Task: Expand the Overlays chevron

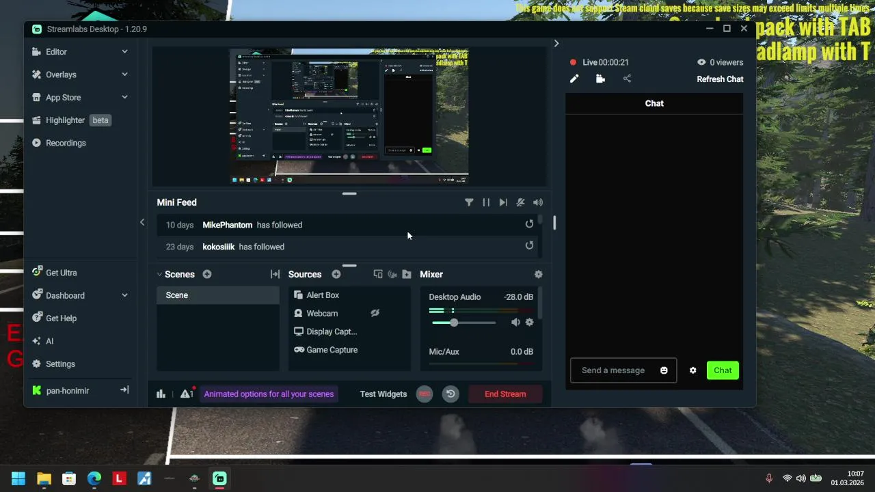Action: coord(124,74)
